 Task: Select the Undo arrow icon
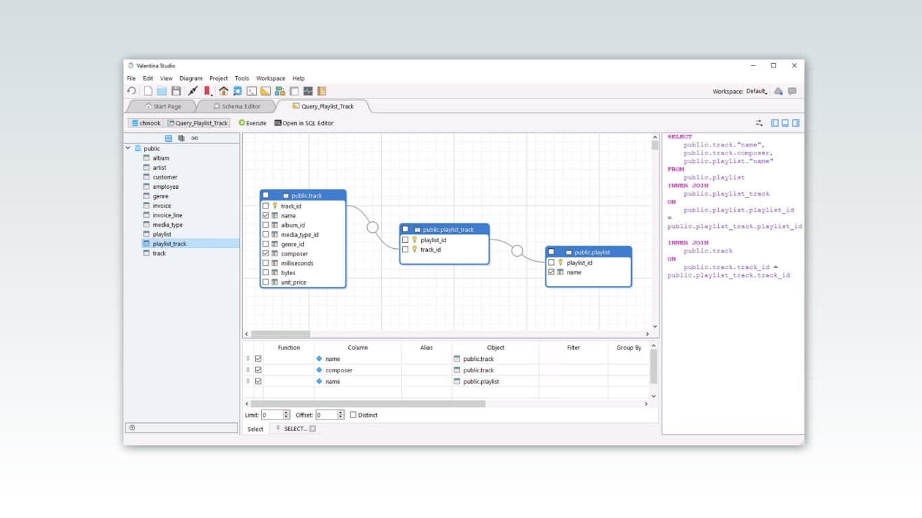132,91
